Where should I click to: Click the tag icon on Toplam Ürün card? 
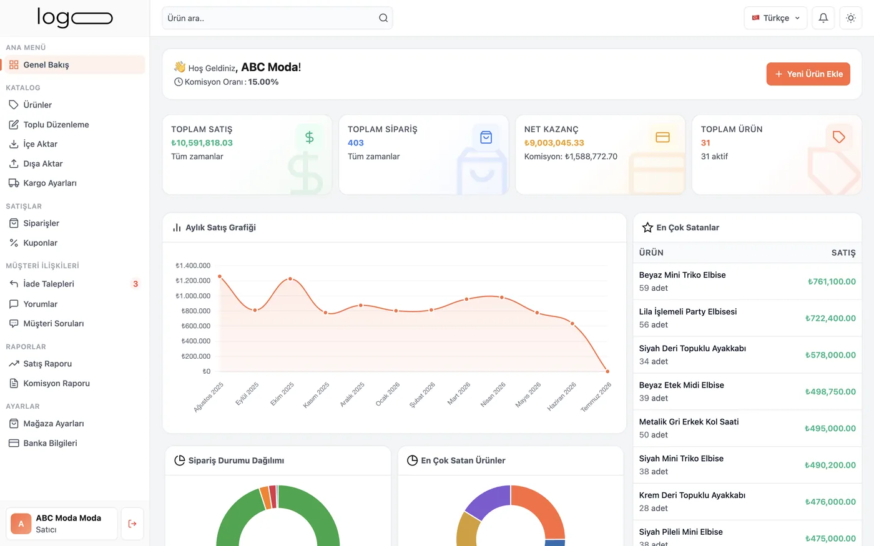pos(839,137)
